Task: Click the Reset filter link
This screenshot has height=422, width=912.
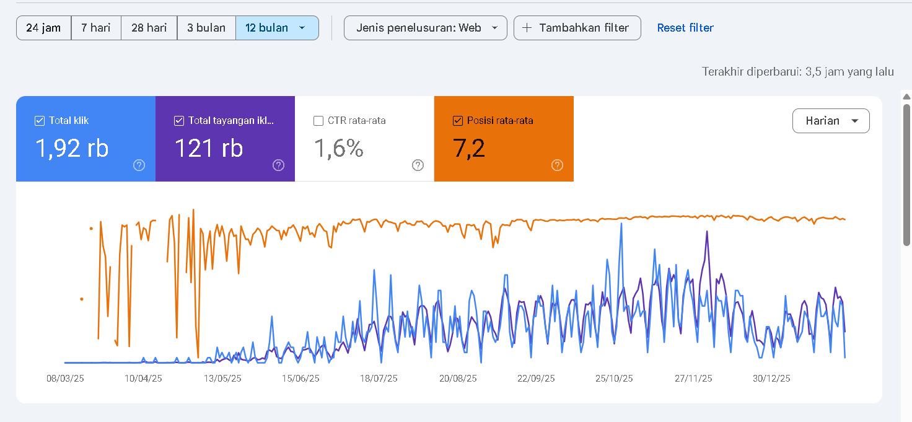Action: point(685,28)
